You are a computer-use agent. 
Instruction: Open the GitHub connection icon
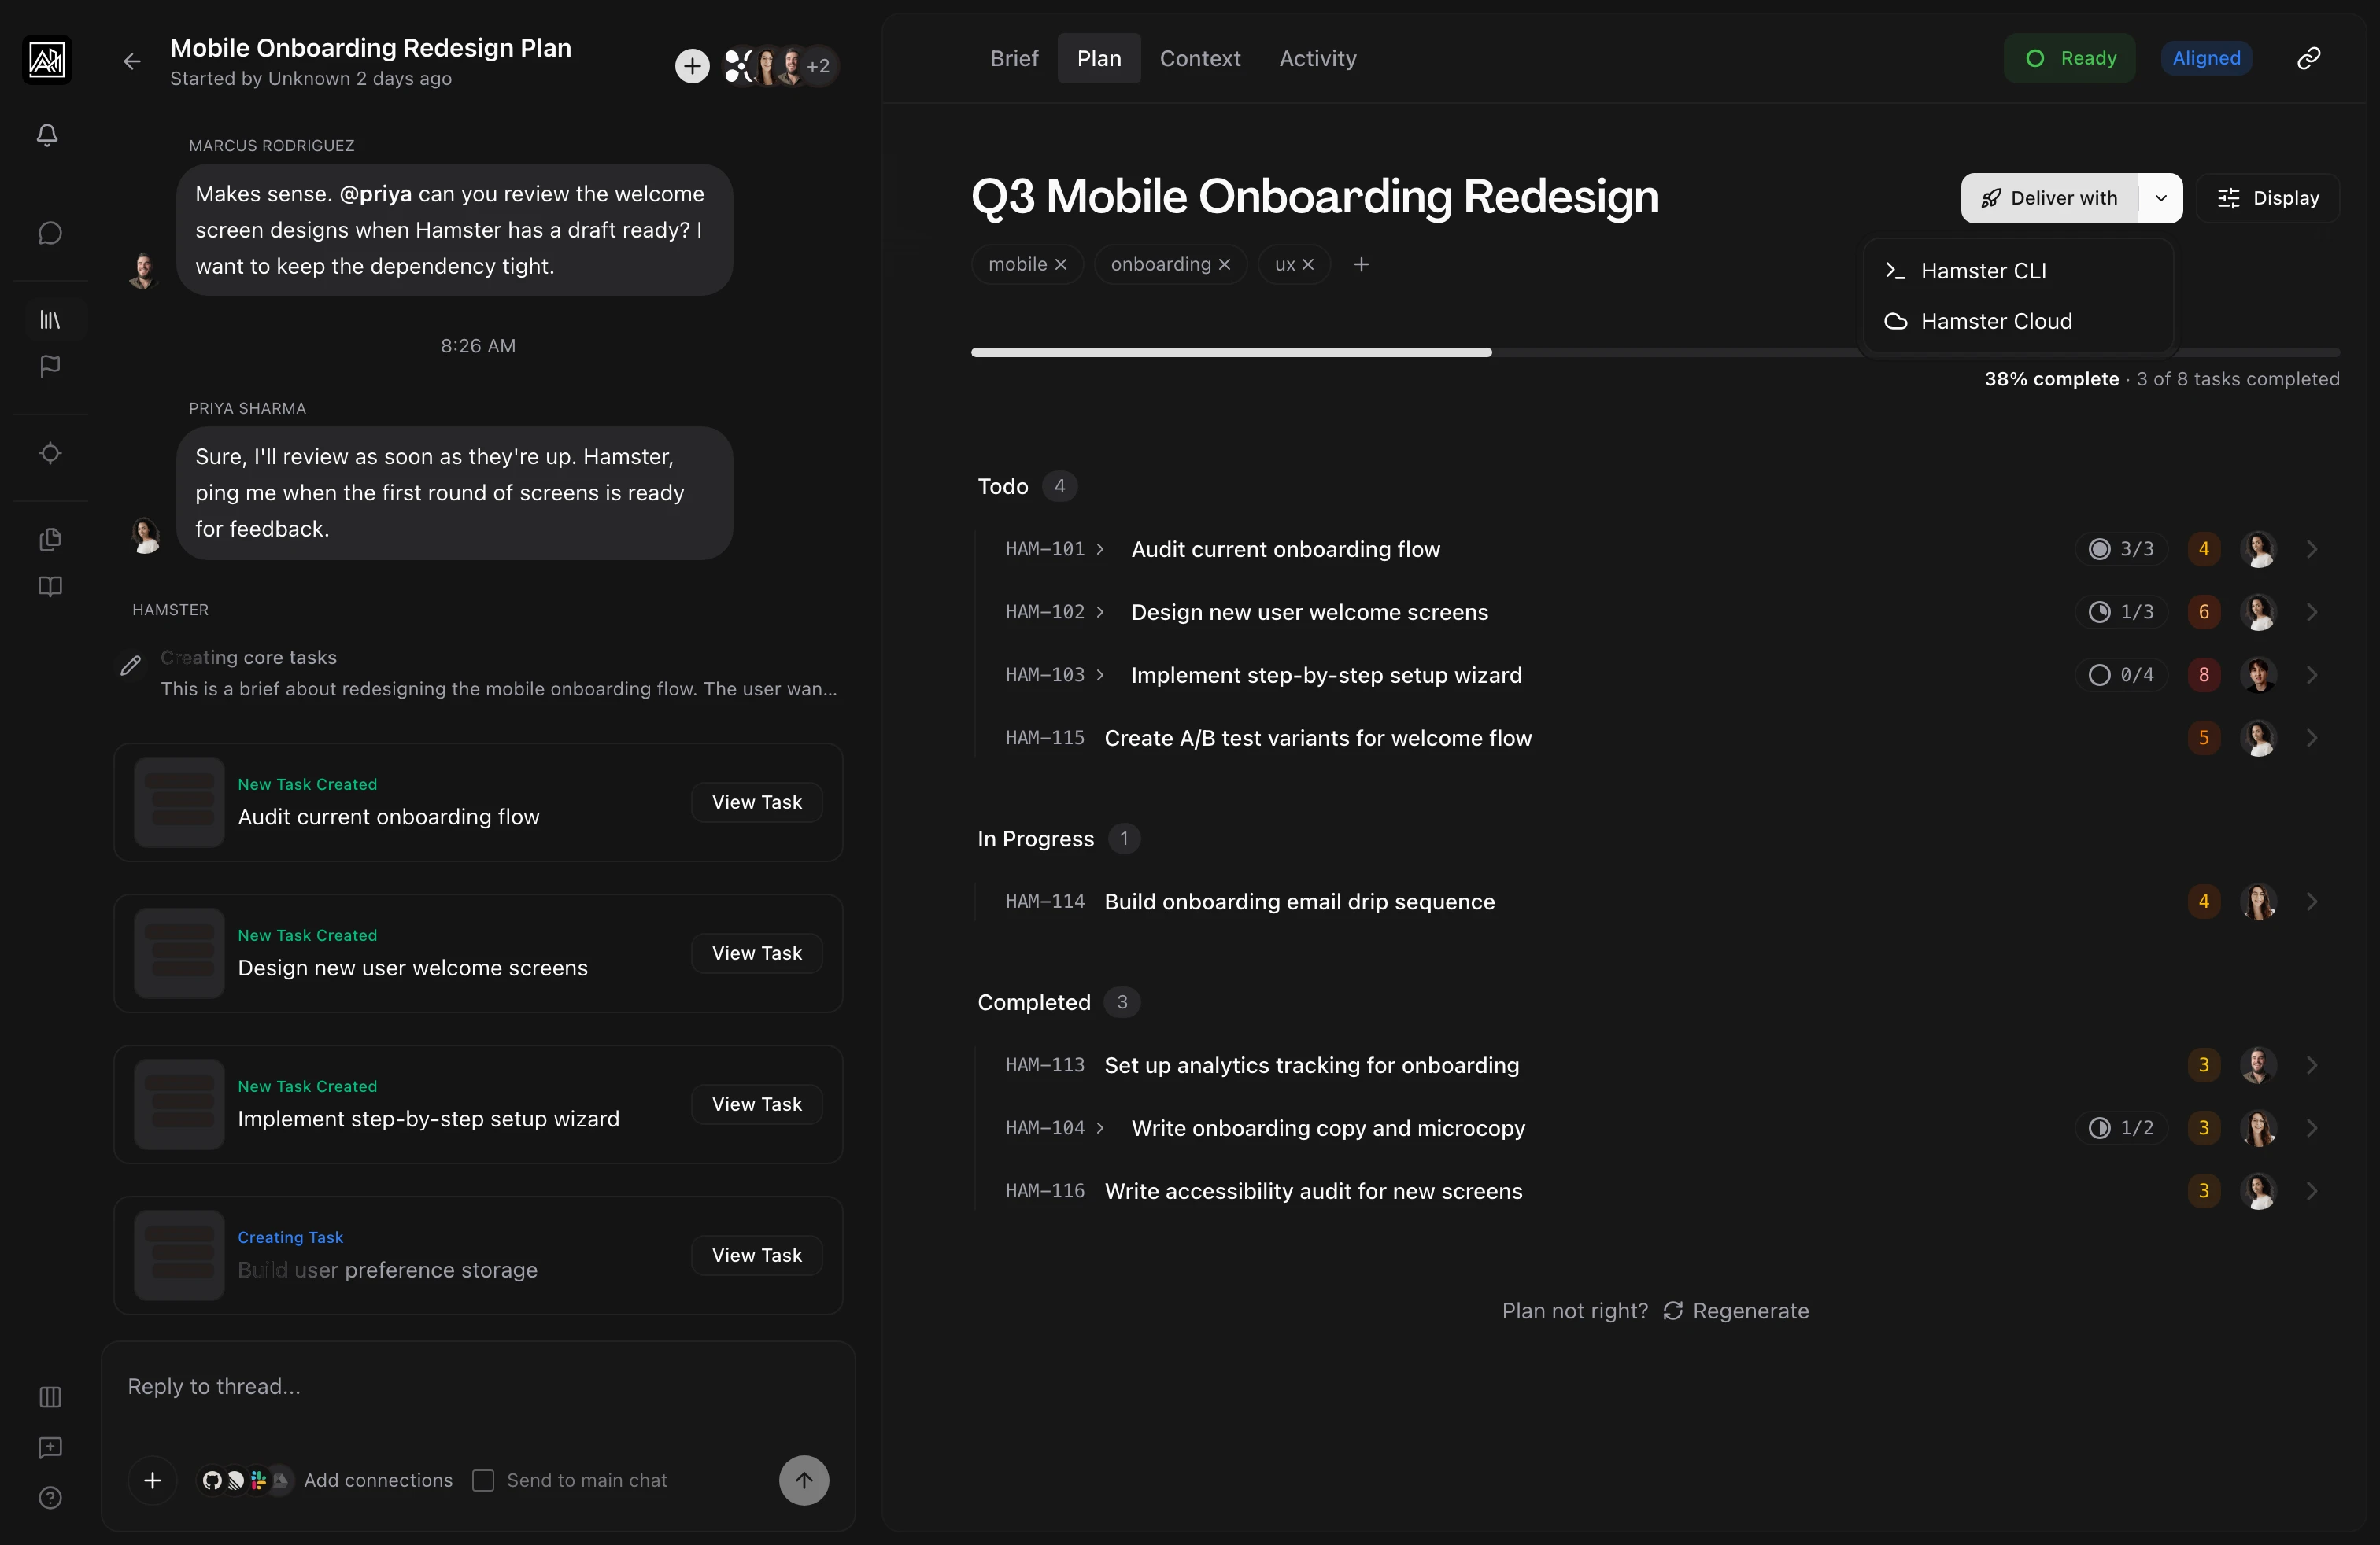(211, 1481)
